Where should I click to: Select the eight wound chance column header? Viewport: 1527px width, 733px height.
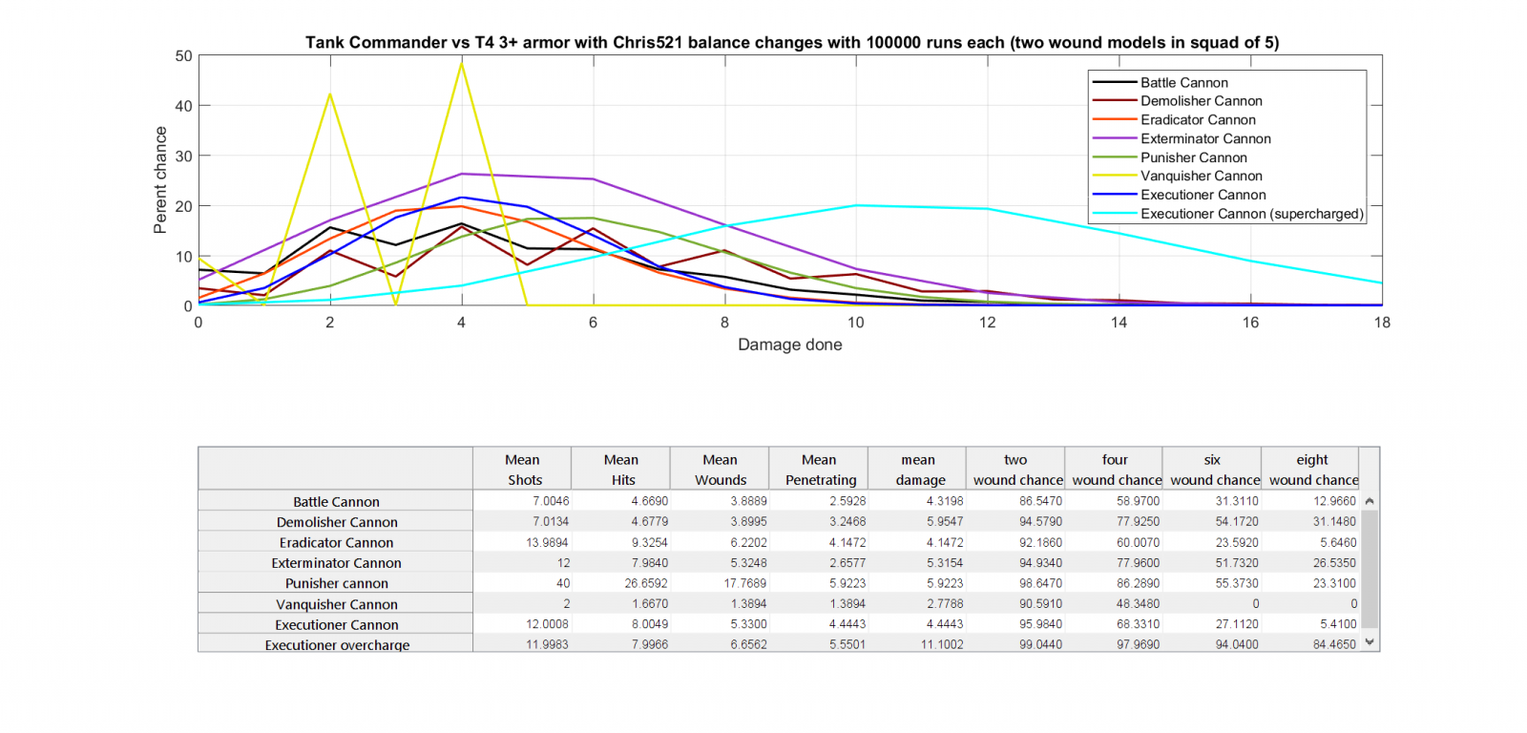pos(1312,470)
